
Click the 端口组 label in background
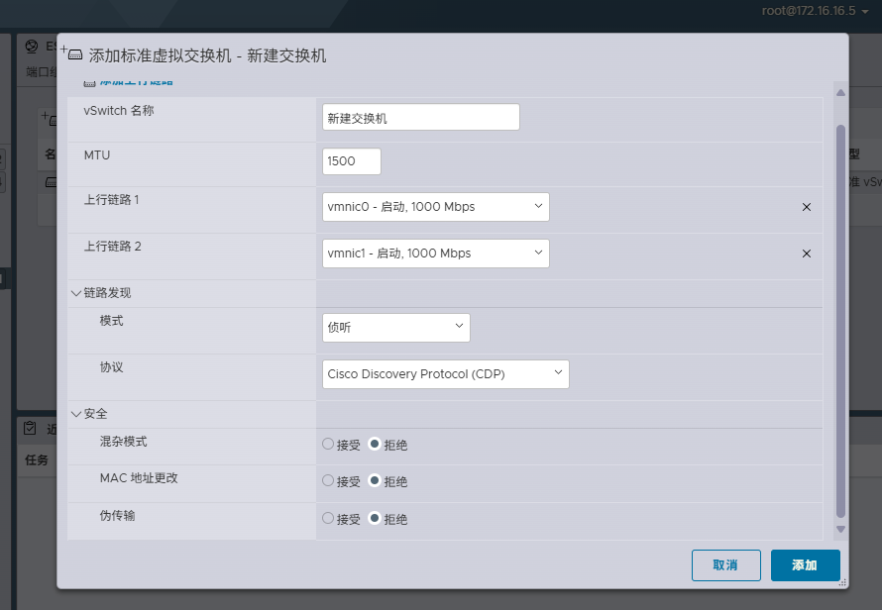pos(38,69)
